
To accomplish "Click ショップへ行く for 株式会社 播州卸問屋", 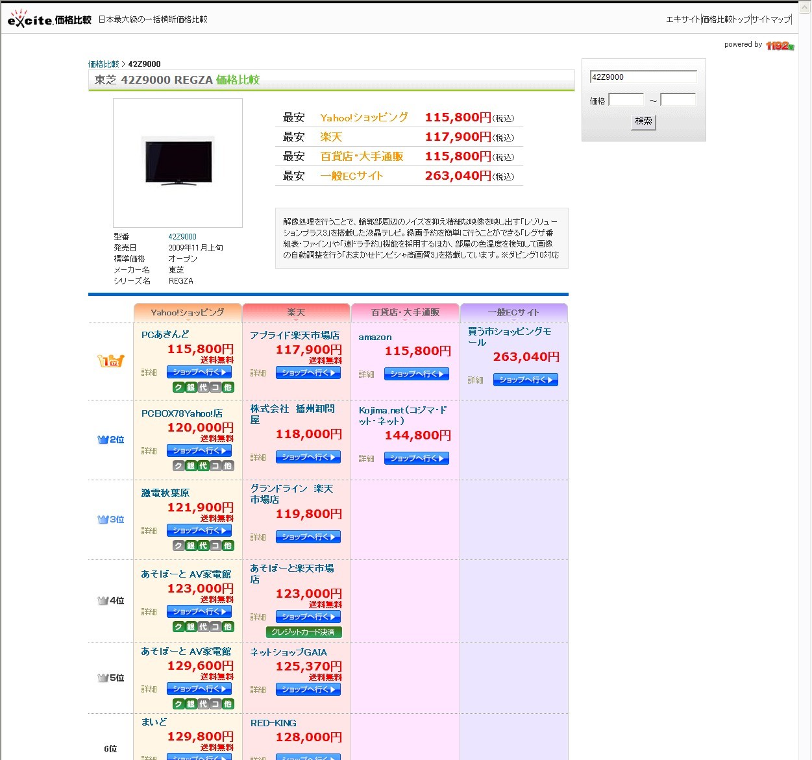I will [308, 457].
